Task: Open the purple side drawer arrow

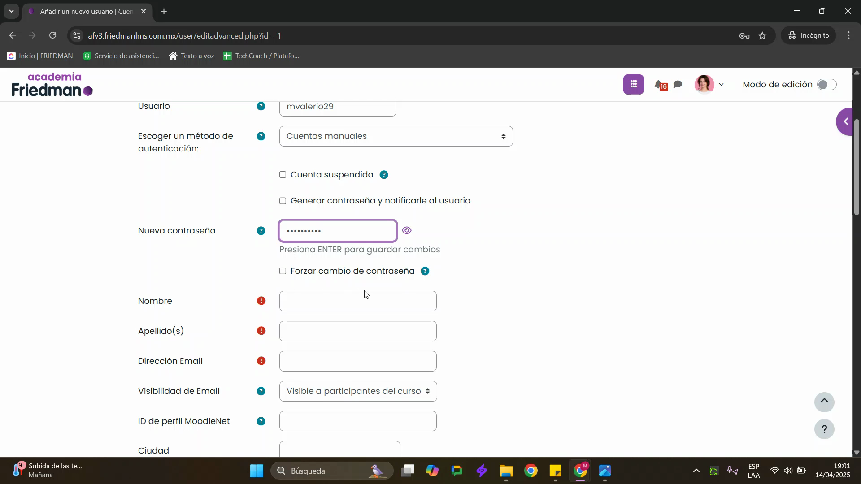Action: [846, 121]
